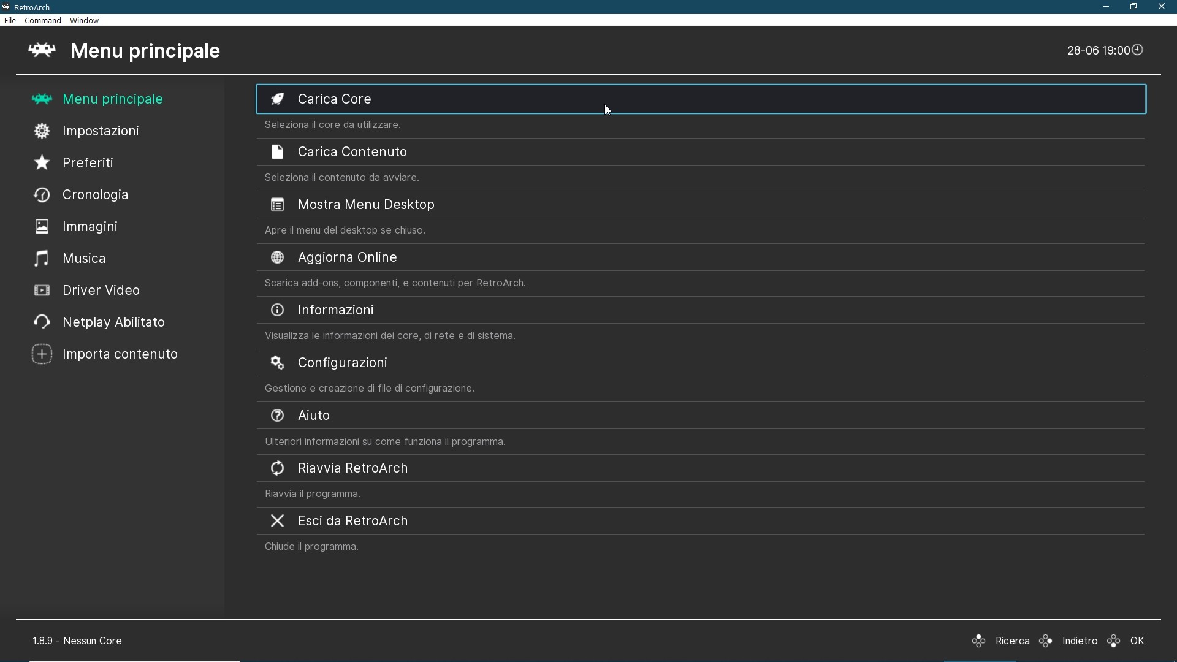Select Riavvia RetroArch

tap(701, 468)
